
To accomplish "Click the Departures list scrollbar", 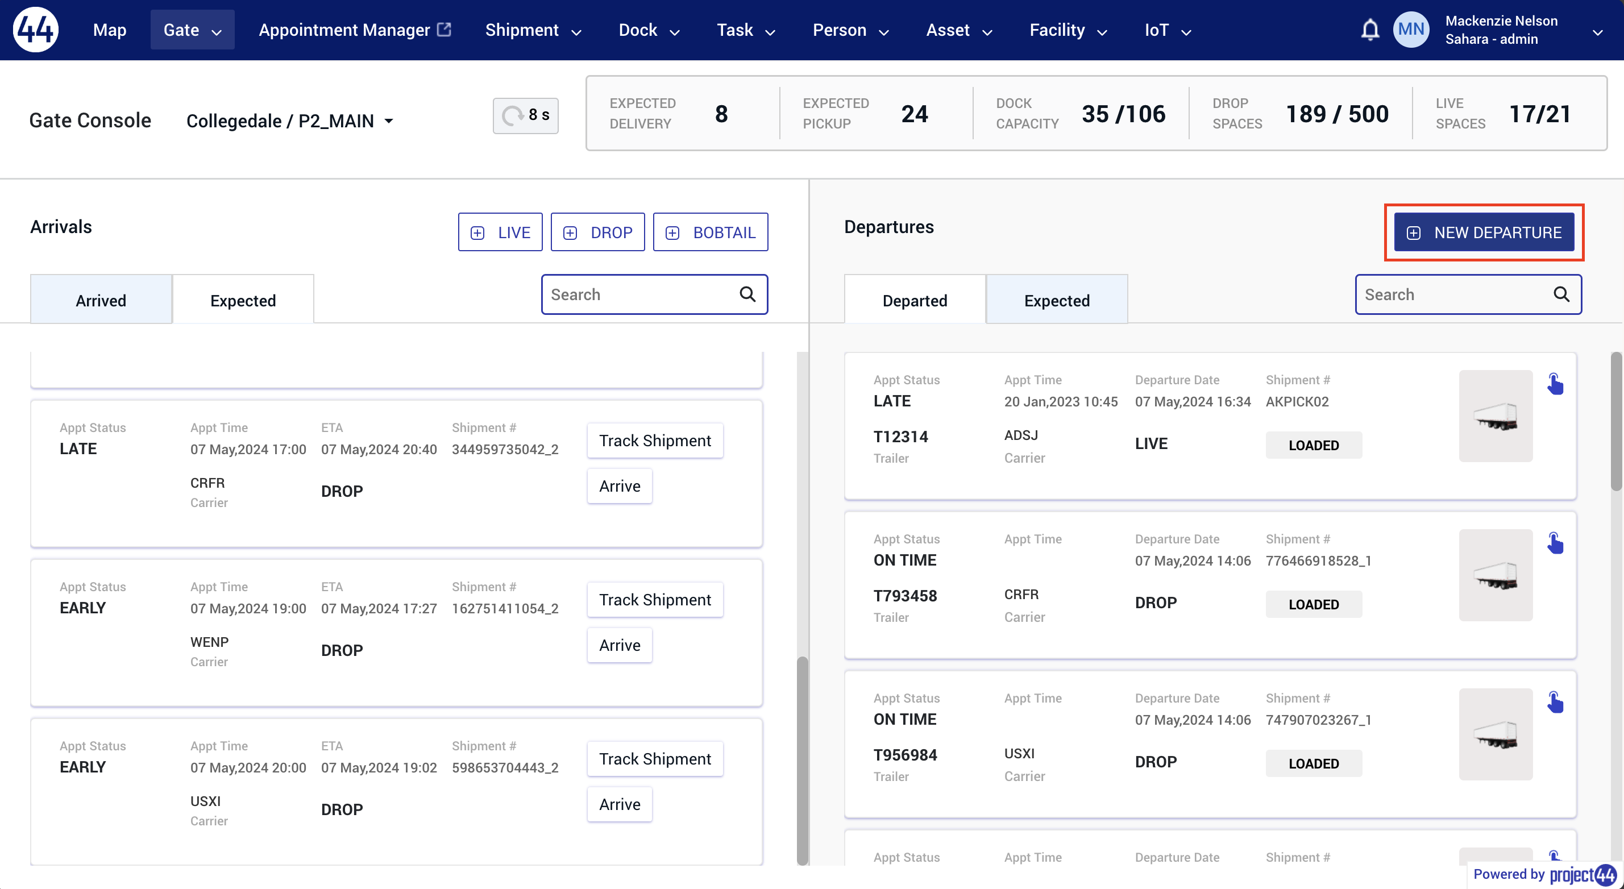I will [1616, 421].
